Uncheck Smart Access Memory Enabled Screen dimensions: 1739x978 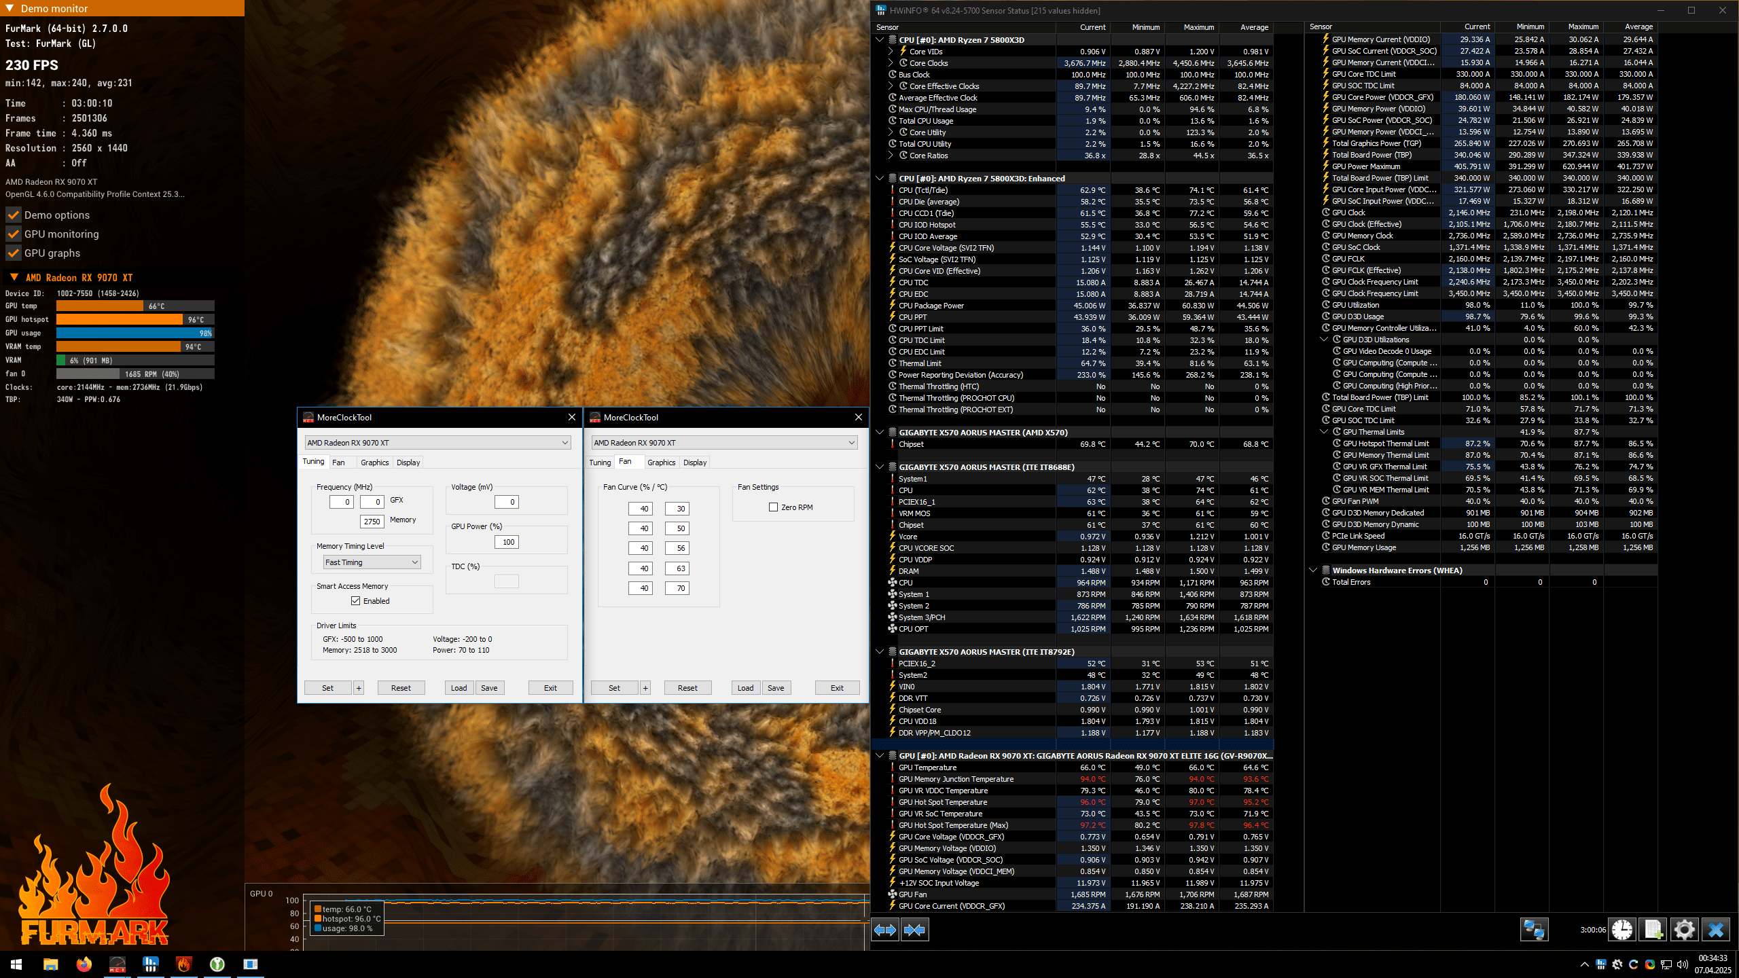tap(355, 601)
